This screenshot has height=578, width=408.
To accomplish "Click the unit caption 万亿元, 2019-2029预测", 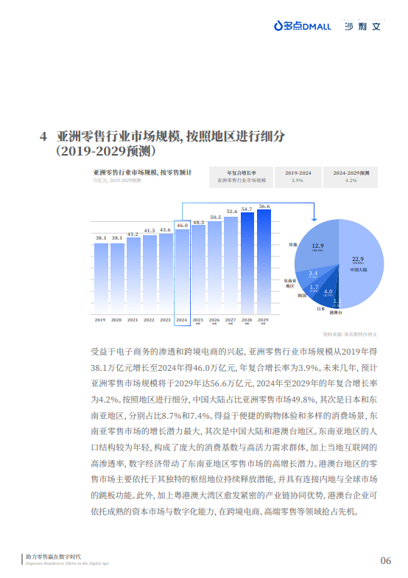I will (116, 181).
